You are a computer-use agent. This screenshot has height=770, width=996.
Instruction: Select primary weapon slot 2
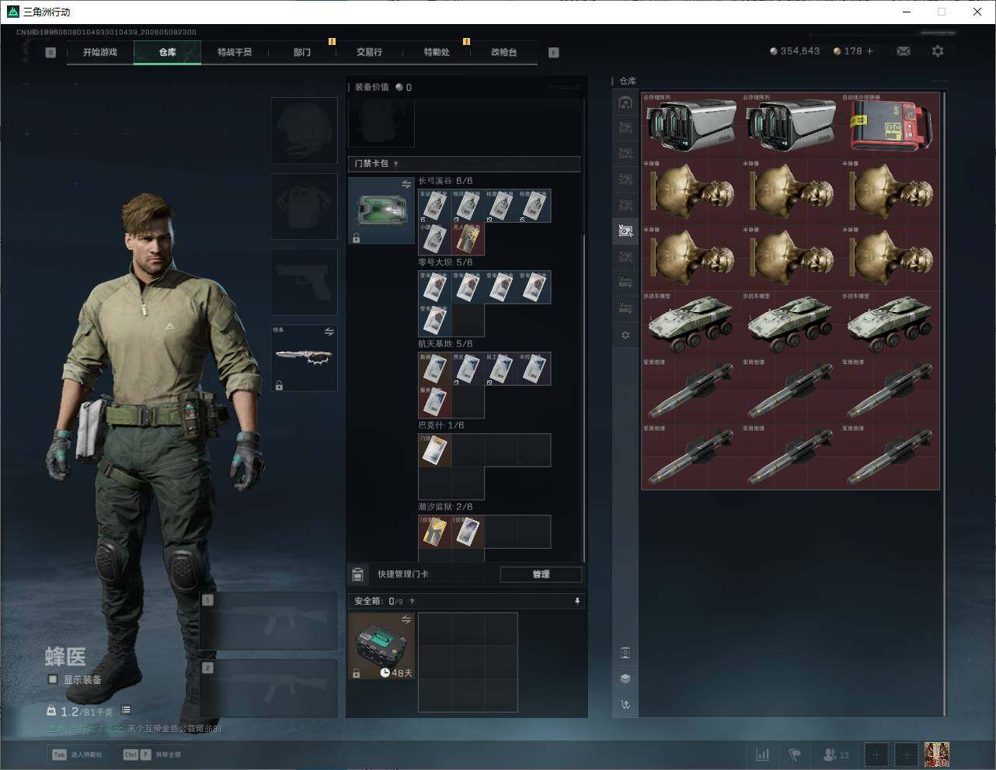[269, 688]
